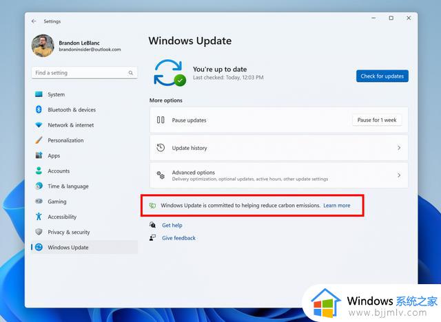Click the System monitor icon
Viewport: 441px width, 322px height.
39,94
